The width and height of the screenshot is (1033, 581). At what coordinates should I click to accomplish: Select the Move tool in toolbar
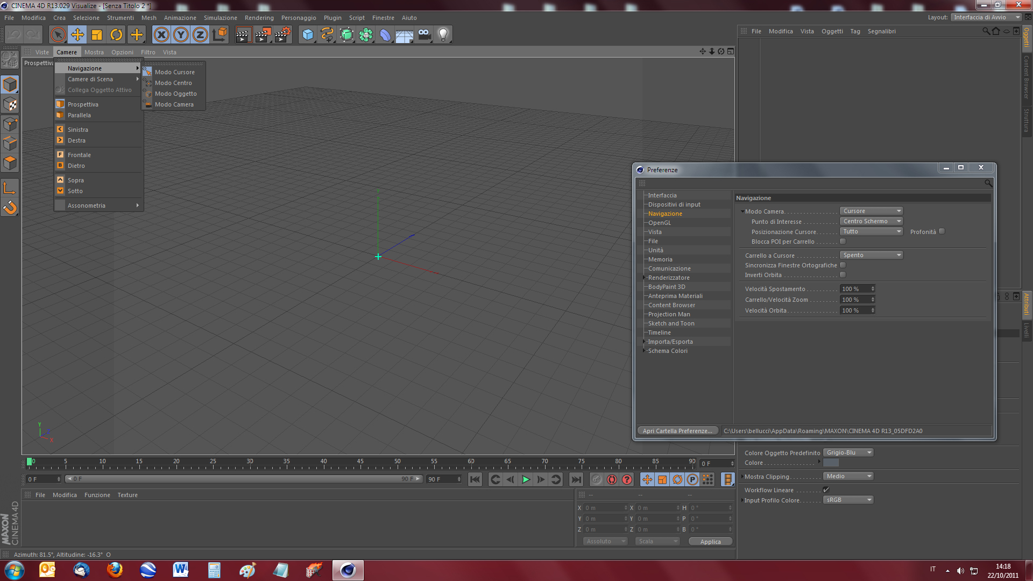tap(77, 35)
